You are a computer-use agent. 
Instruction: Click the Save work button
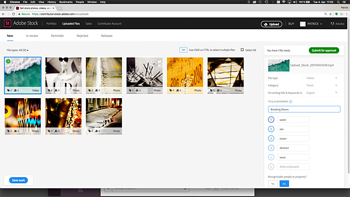(x=18, y=180)
